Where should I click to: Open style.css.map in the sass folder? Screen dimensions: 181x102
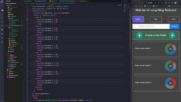click(13, 35)
